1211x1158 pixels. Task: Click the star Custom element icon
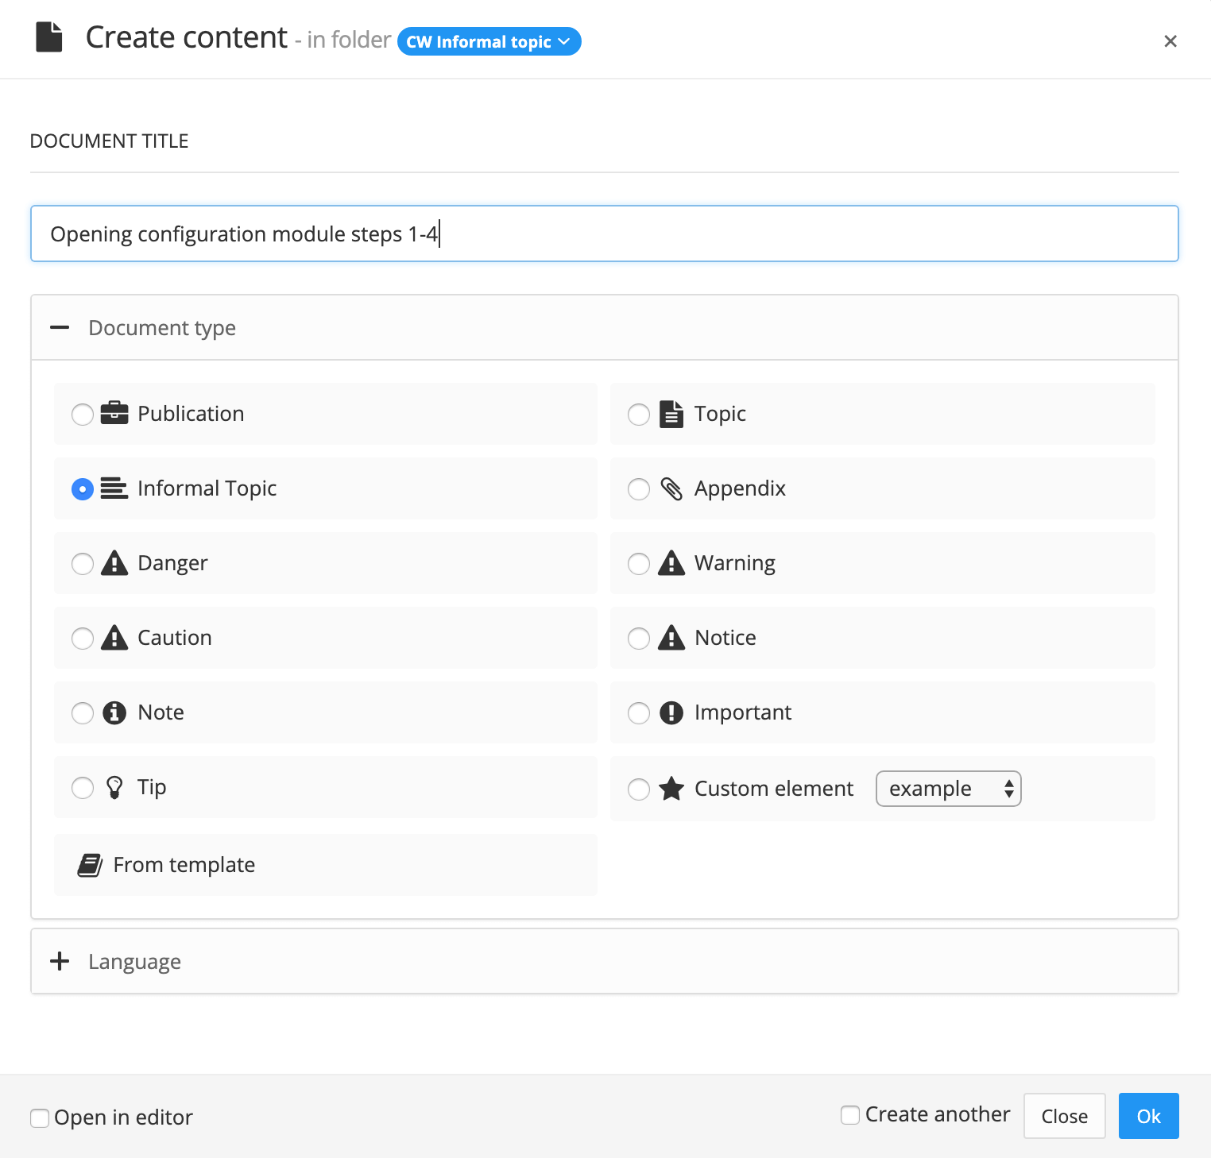click(671, 789)
